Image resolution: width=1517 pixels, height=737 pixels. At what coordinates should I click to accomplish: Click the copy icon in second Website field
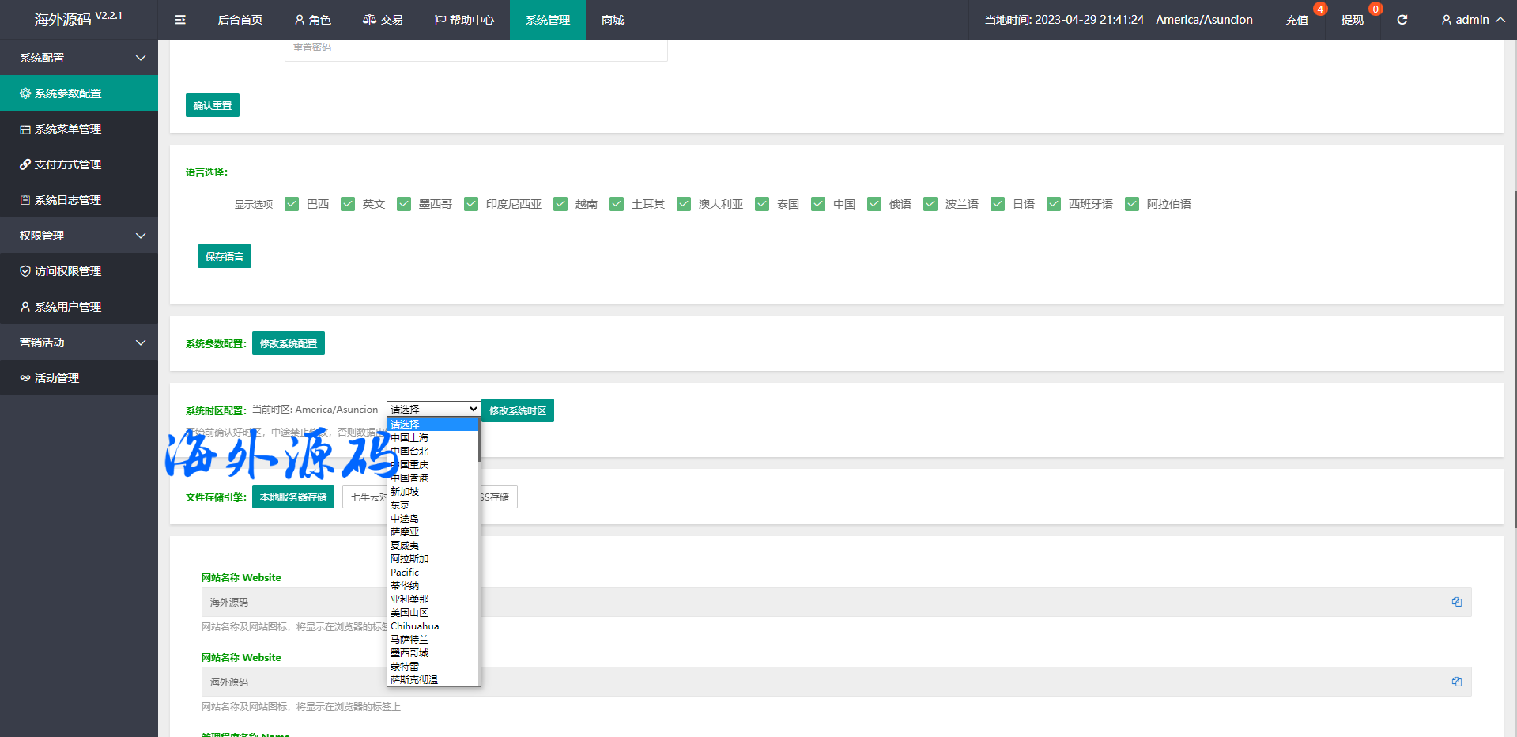(x=1456, y=682)
